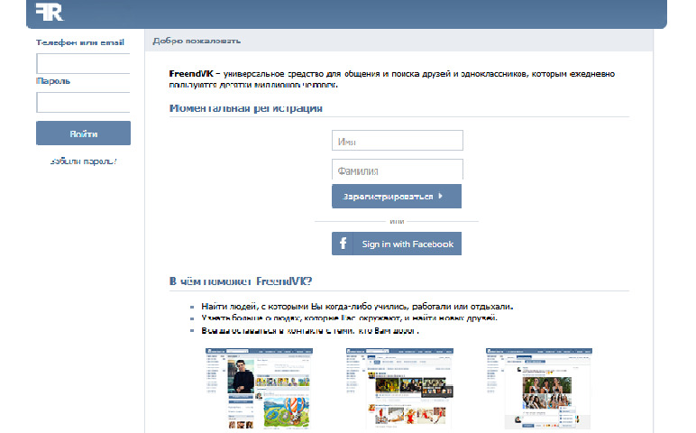Open the news feed preview thumbnail
Viewport: 696px width, 433px height.
(399, 389)
